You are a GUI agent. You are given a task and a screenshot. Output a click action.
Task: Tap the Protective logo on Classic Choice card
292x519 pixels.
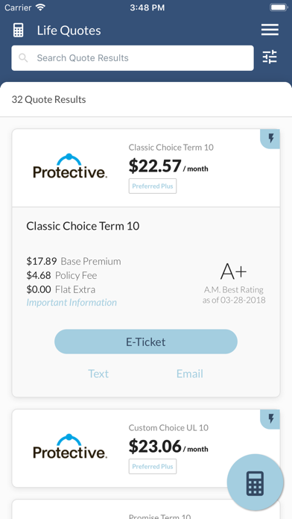tap(70, 166)
